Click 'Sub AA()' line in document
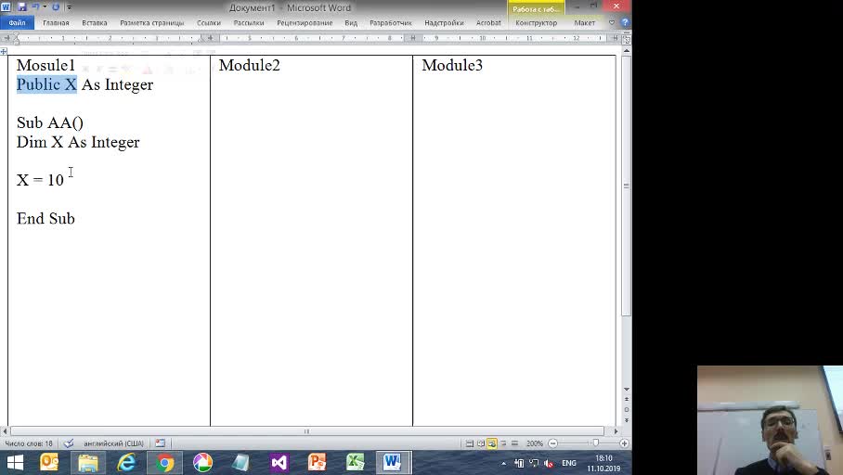 coord(50,123)
